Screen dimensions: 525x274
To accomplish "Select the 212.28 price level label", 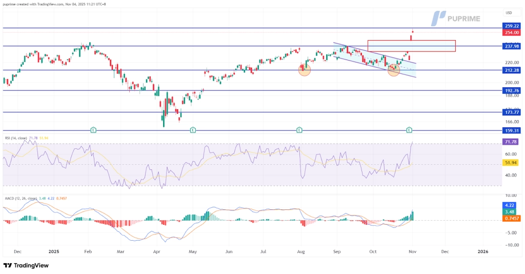I will tap(512, 70).
